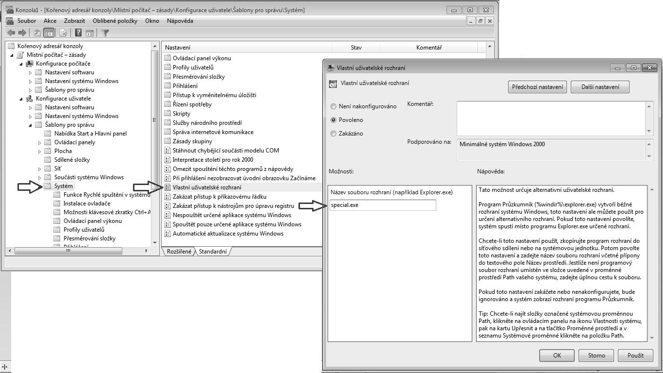Select the Zakázáno radio button
663x373 pixels.
[x=333, y=134]
